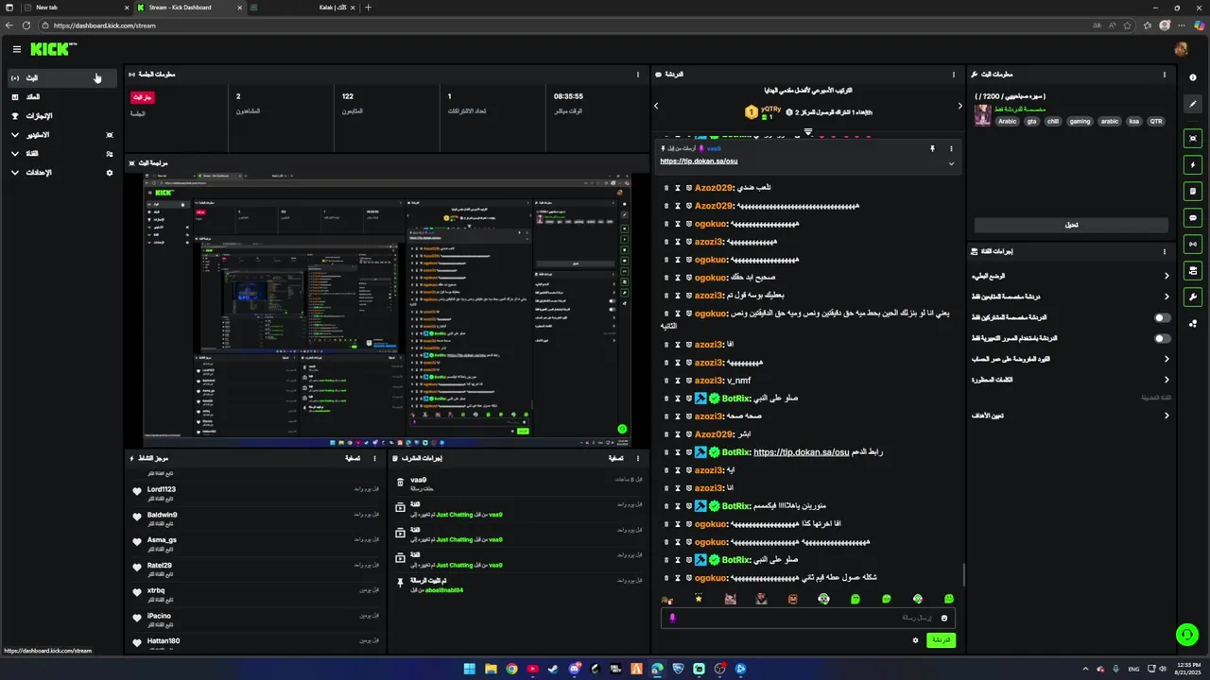1210x680 pixels.
Task: Switch to the Stream - Kick Dashboard tab
Action: (189, 8)
